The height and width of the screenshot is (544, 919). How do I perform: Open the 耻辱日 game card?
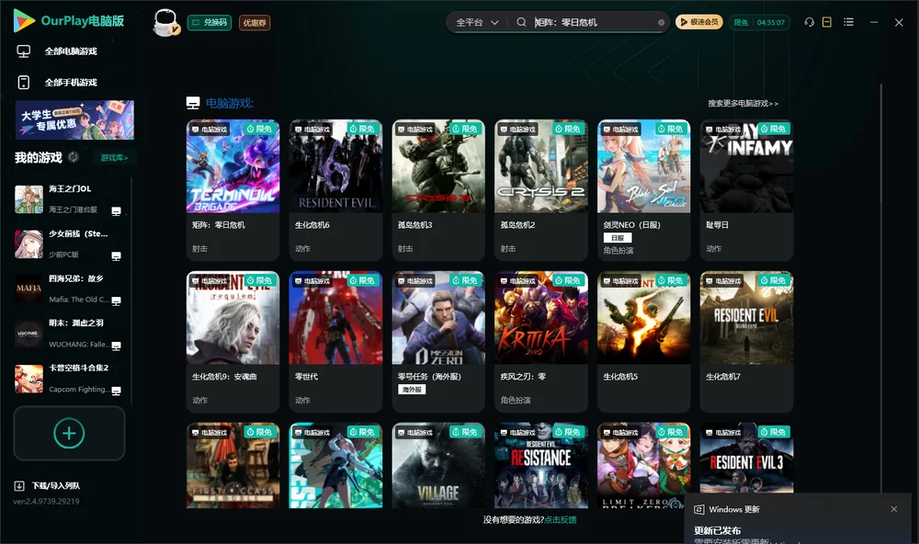click(746, 190)
